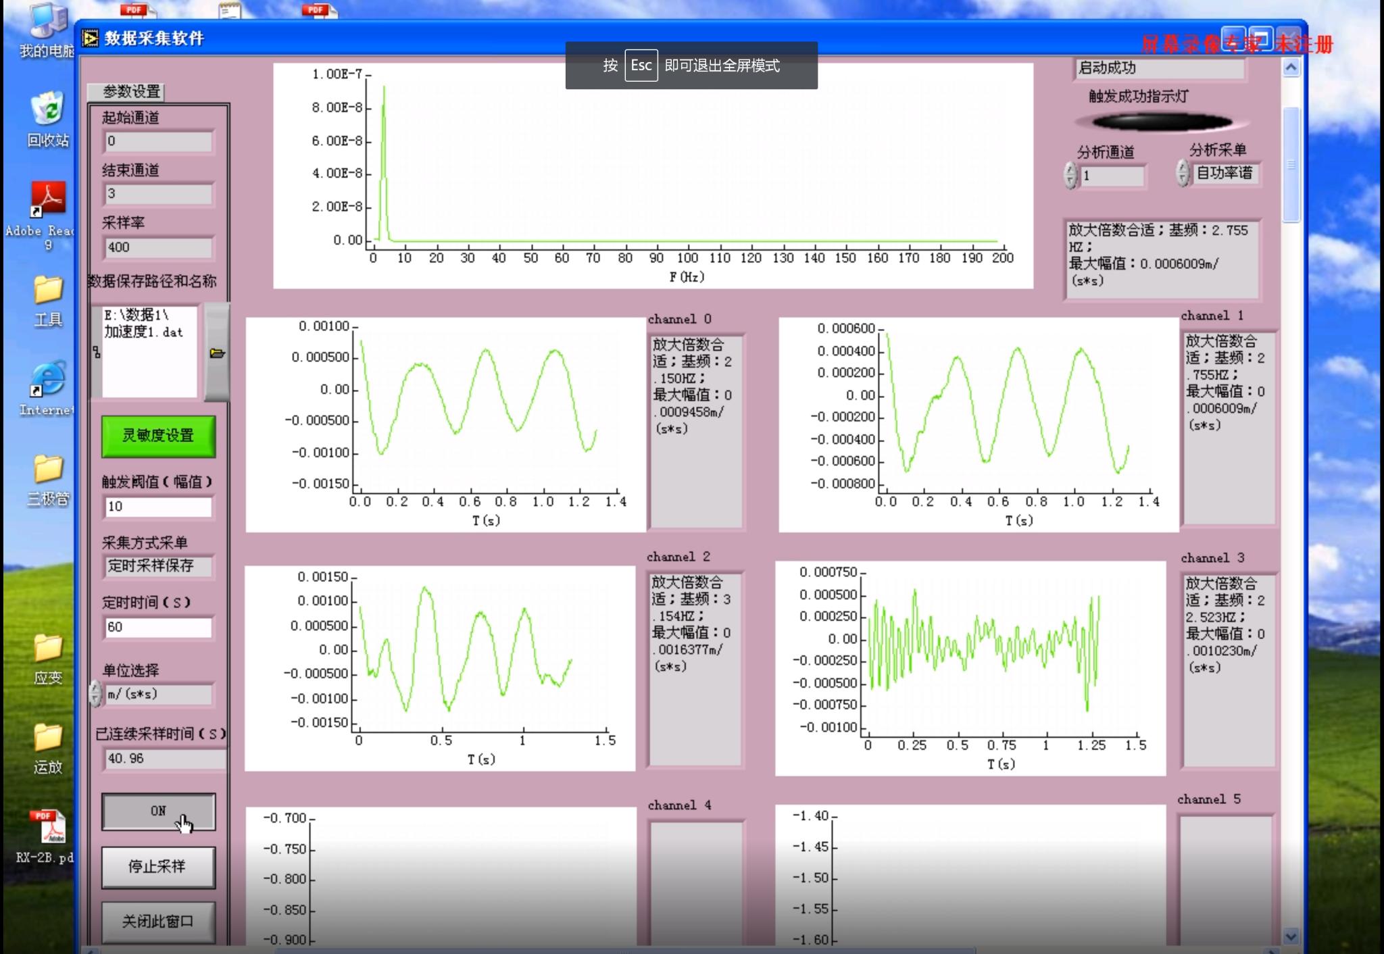The height and width of the screenshot is (954, 1384).
Task: Click the folder browse icon for save path
Action: [217, 353]
